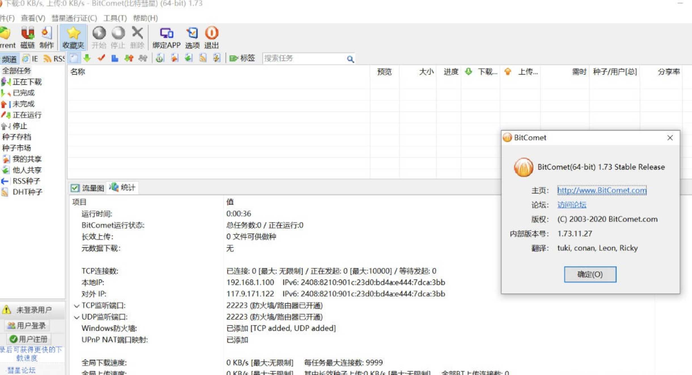Click the blank page all-tasks filter icon

[74, 58]
